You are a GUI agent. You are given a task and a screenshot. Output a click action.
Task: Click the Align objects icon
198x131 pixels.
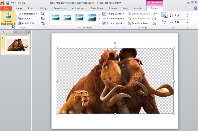coord(155,14)
